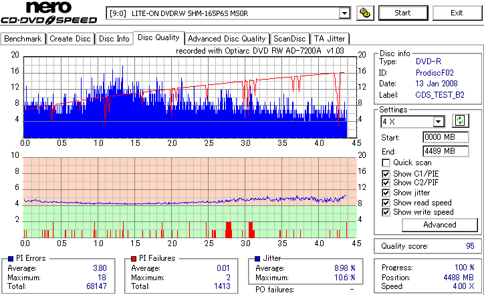Image resolution: width=484 pixels, height=295 pixels.
Task: Click the Start button
Action: [x=403, y=13]
